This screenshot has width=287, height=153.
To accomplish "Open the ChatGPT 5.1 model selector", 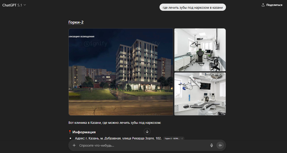I will pos(14,5).
